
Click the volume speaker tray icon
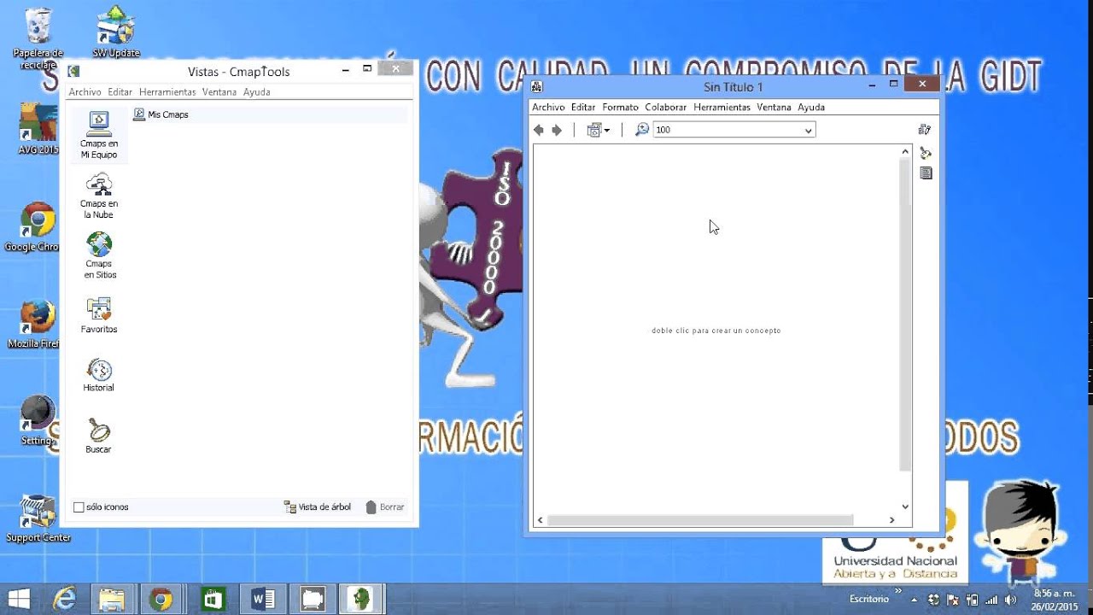point(1011,600)
